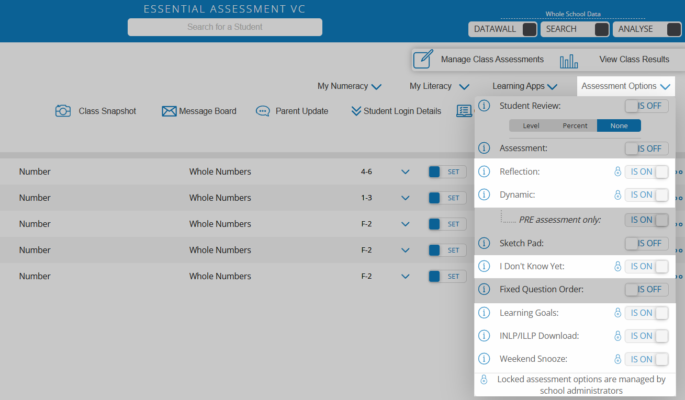Click the Parent Update speech bubble icon
Screen dimensions: 685x400
click(263, 111)
